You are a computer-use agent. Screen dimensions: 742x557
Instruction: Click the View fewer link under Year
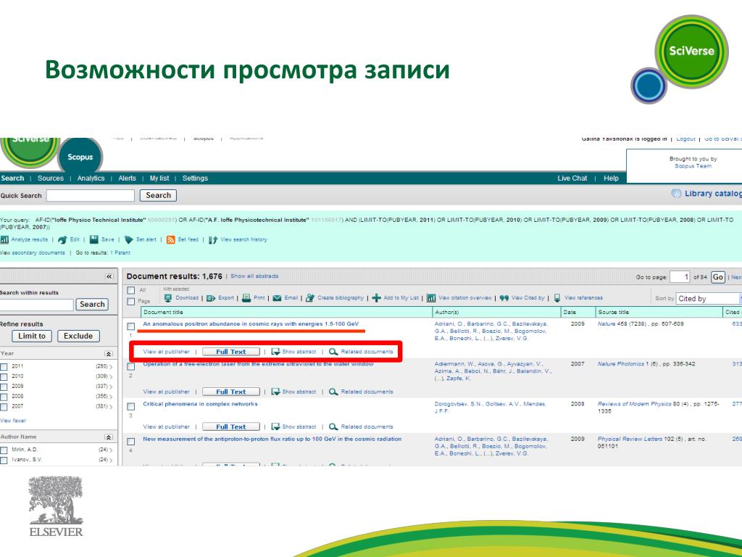(13, 421)
